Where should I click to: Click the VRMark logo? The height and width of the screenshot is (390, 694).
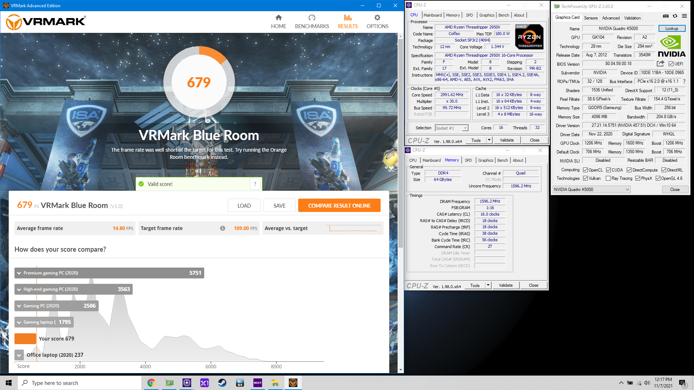46,22
